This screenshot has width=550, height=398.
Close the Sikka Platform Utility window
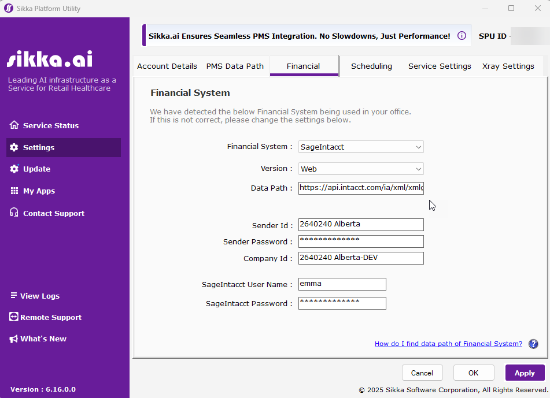click(x=538, y=8)
